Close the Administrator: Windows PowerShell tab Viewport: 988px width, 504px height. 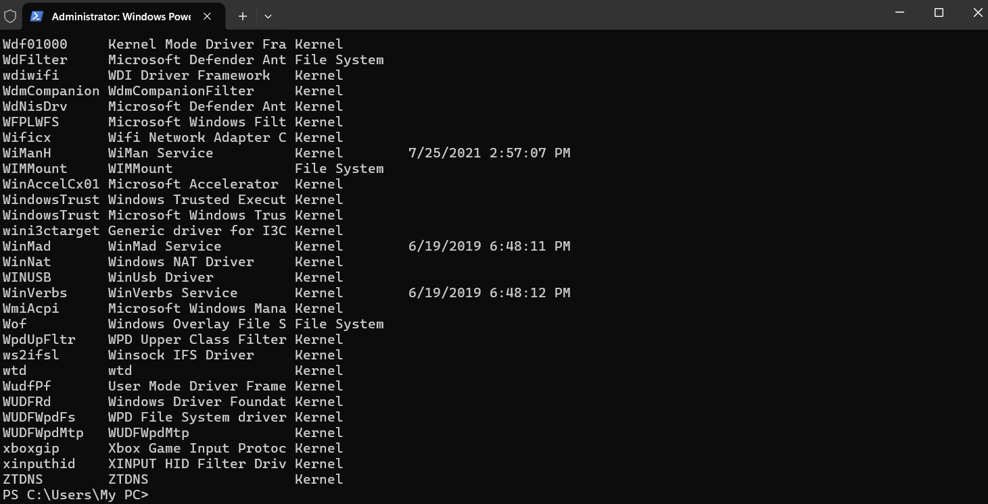[x=208, y=16]
